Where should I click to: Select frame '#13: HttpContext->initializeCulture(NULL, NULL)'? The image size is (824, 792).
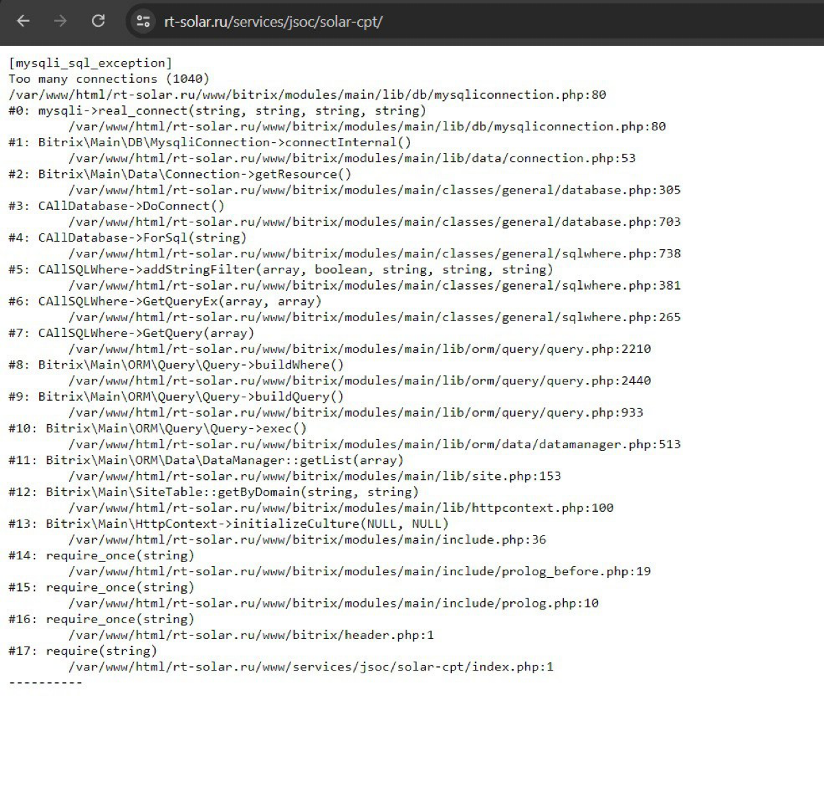(228, 524)
